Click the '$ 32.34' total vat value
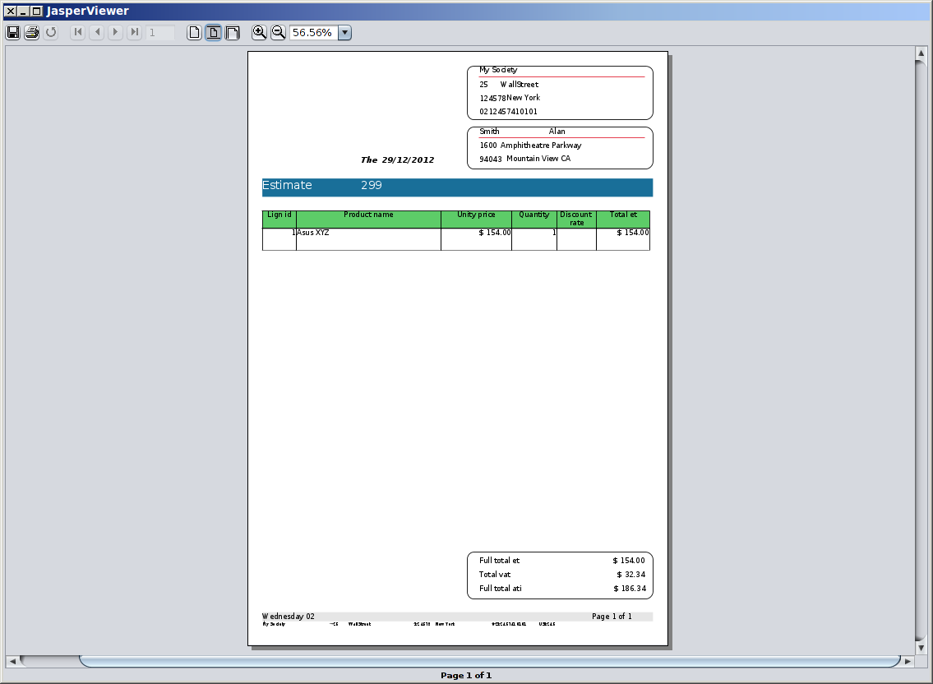 (630, 575)
